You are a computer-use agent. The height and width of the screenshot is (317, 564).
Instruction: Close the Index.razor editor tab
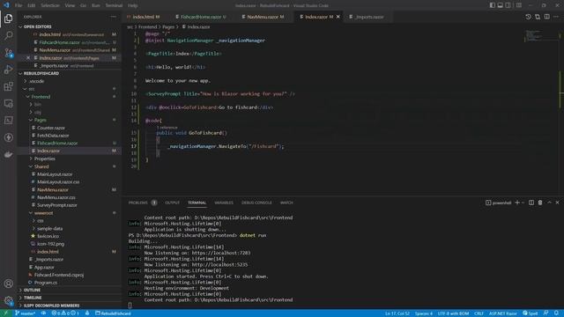pyautogui.click(x=338, y=17)
